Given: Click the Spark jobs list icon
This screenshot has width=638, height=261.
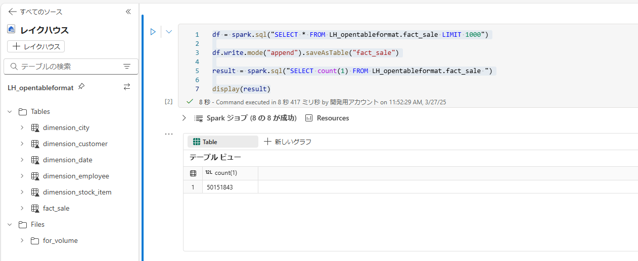Looking at the screenshot, I should coord(199,118).
